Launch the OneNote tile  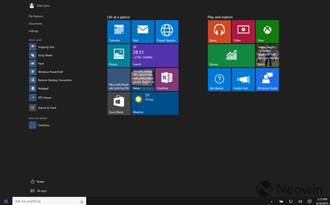[167, 80]
